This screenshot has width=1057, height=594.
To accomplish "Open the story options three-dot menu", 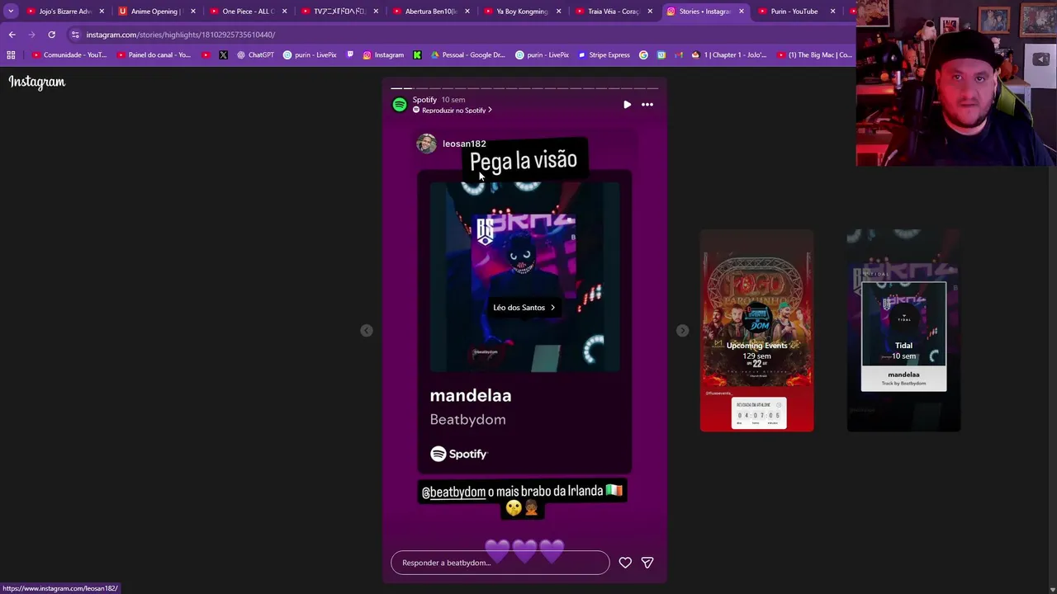I will click(x=647, y=105).
